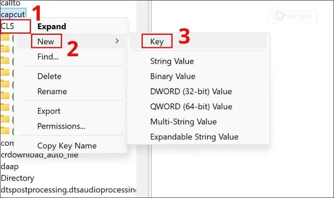This screenshot has width=334, height=198.
Task: Click Delete in the context menu
Action: tap(49, 76)
